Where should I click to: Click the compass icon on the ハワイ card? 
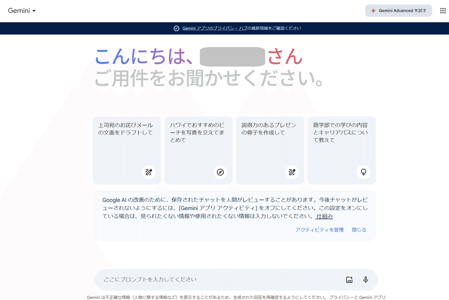pyautogui.click(x=220, y=172)
